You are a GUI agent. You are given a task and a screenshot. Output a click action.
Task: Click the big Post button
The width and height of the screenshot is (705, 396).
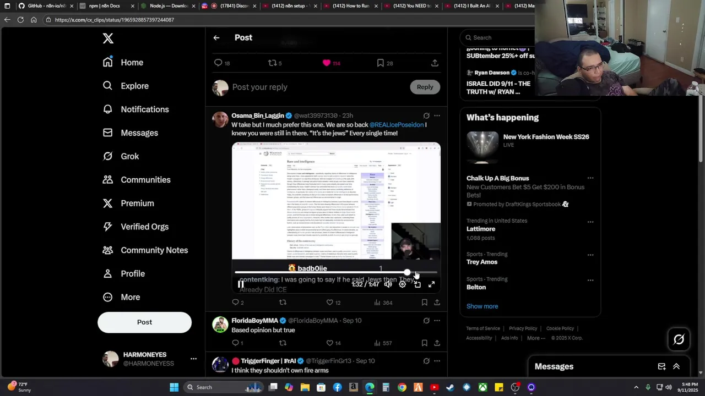[x=144, y=322]
